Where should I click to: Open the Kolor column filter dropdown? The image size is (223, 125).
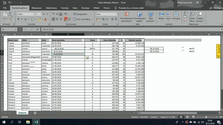[x=50, y=40]
